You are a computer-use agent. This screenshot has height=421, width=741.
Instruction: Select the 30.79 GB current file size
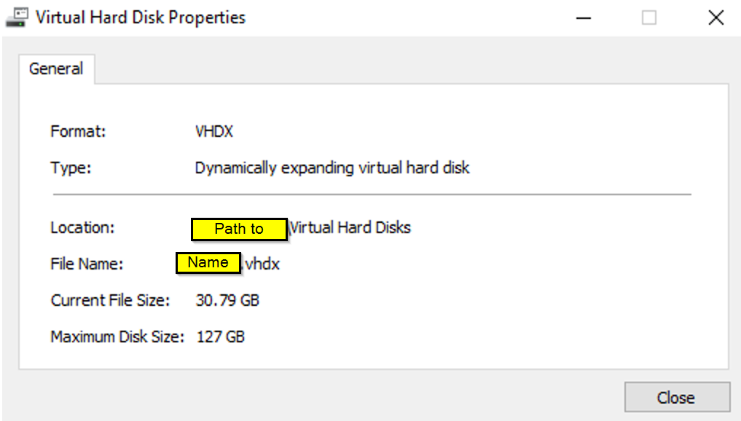click(x=227, y=300)
